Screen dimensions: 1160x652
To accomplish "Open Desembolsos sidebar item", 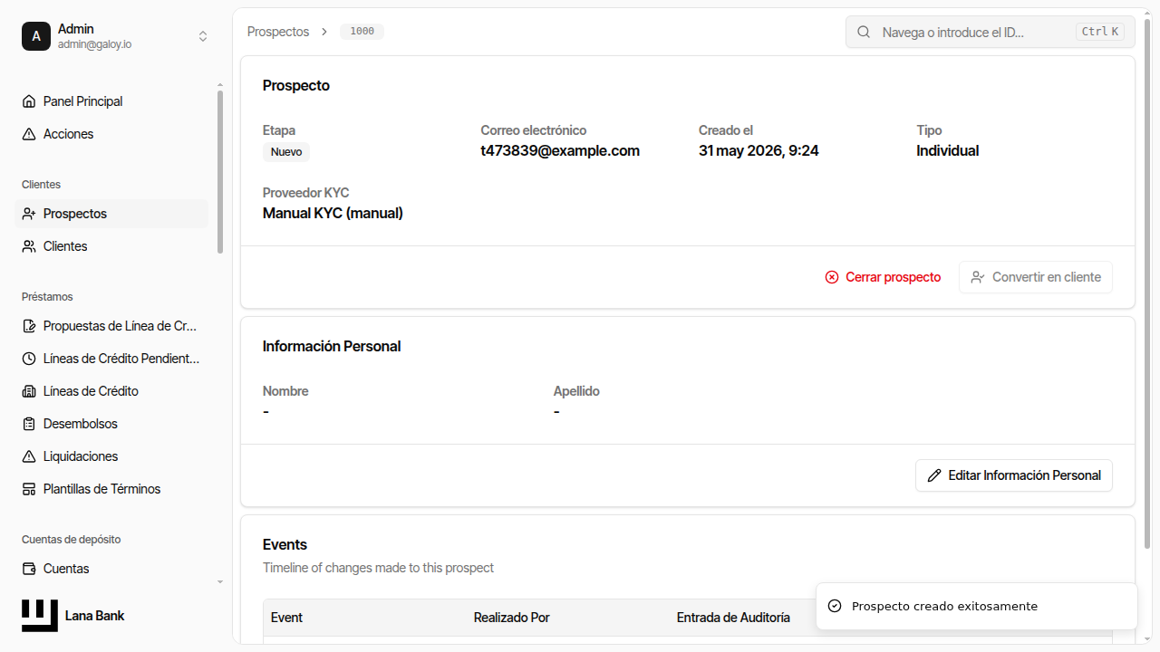I will (x=112, y=424).
